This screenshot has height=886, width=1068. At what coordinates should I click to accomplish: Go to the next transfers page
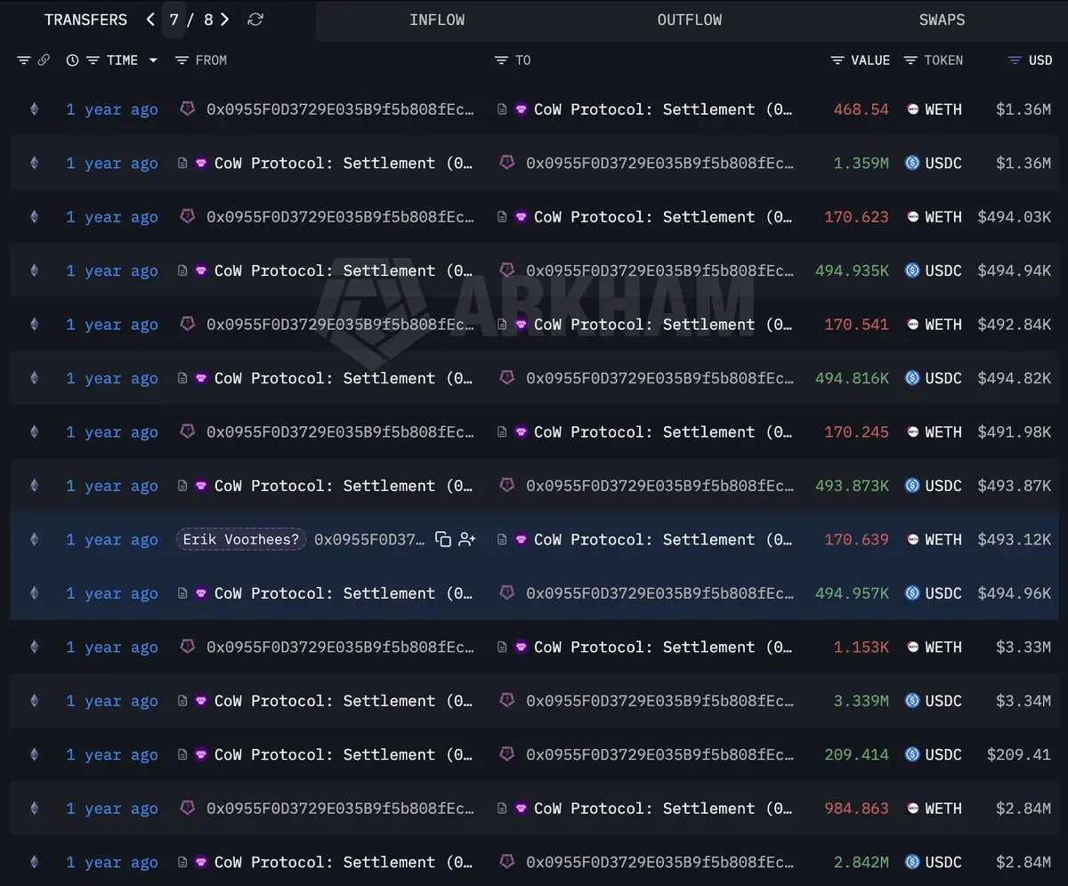click(225, 20)
